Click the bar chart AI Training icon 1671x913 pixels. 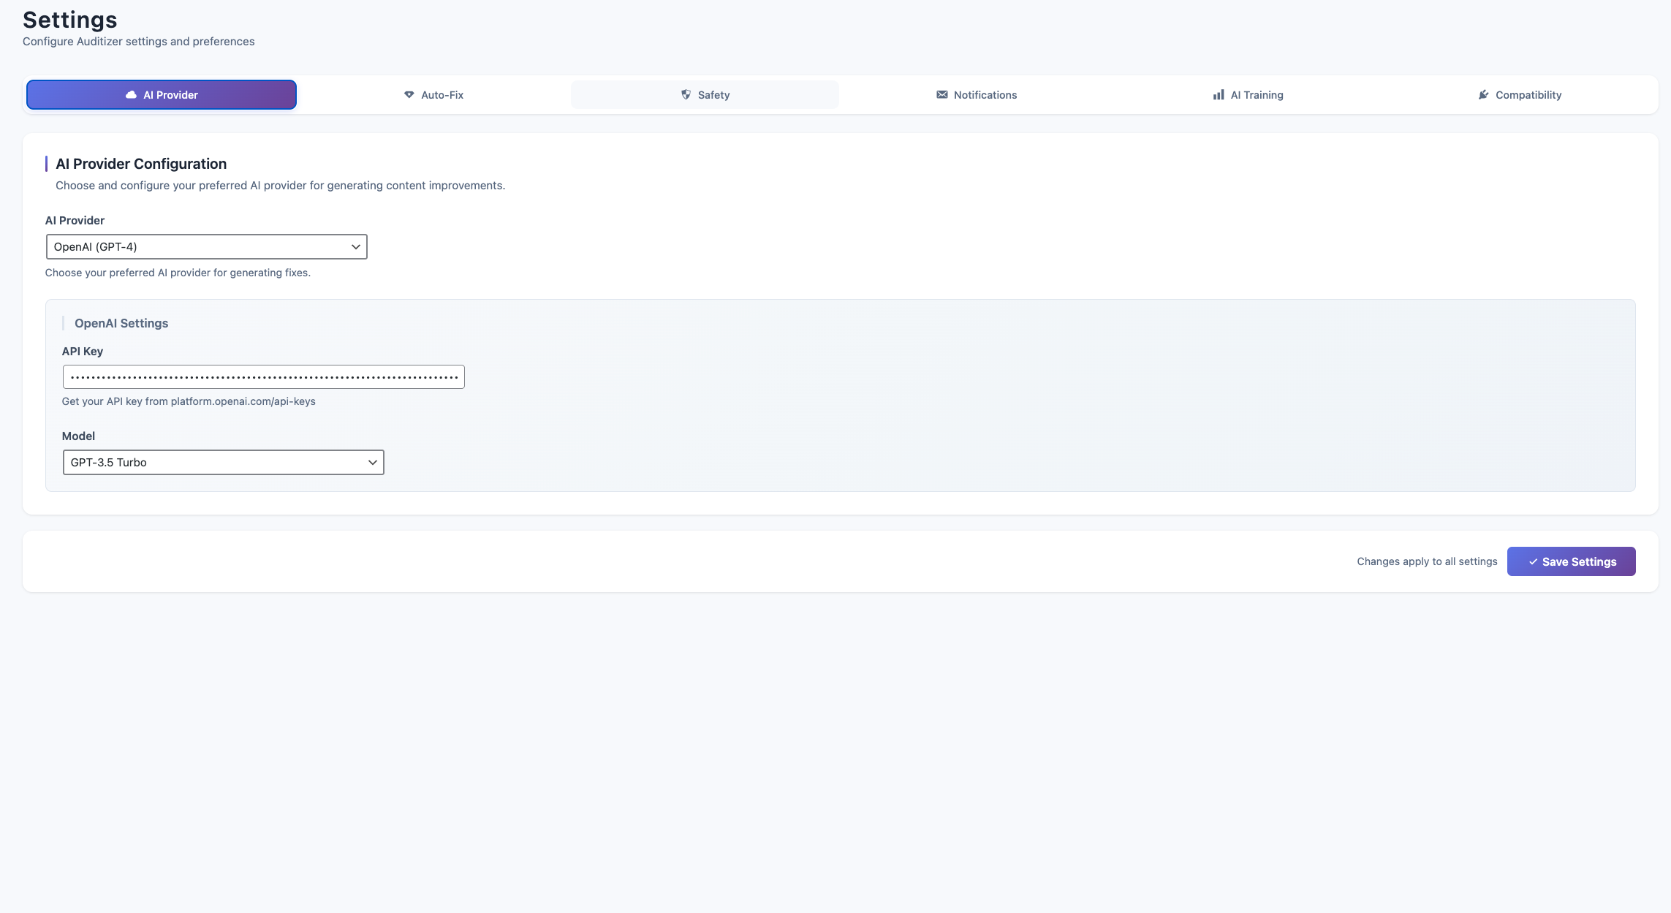pos(1219,95)
